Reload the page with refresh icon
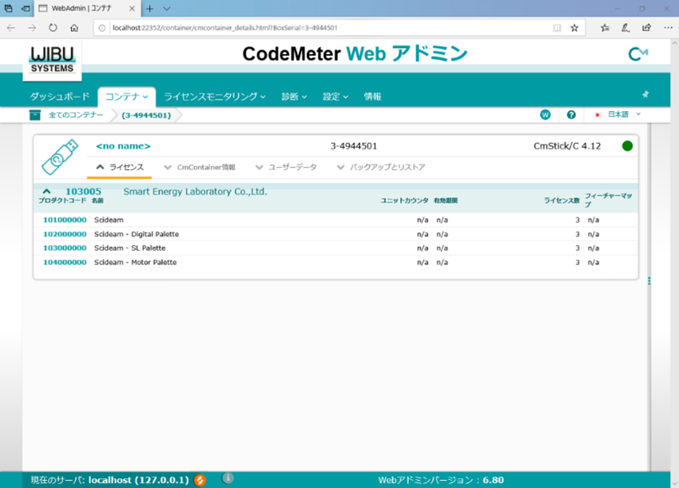 53,28
